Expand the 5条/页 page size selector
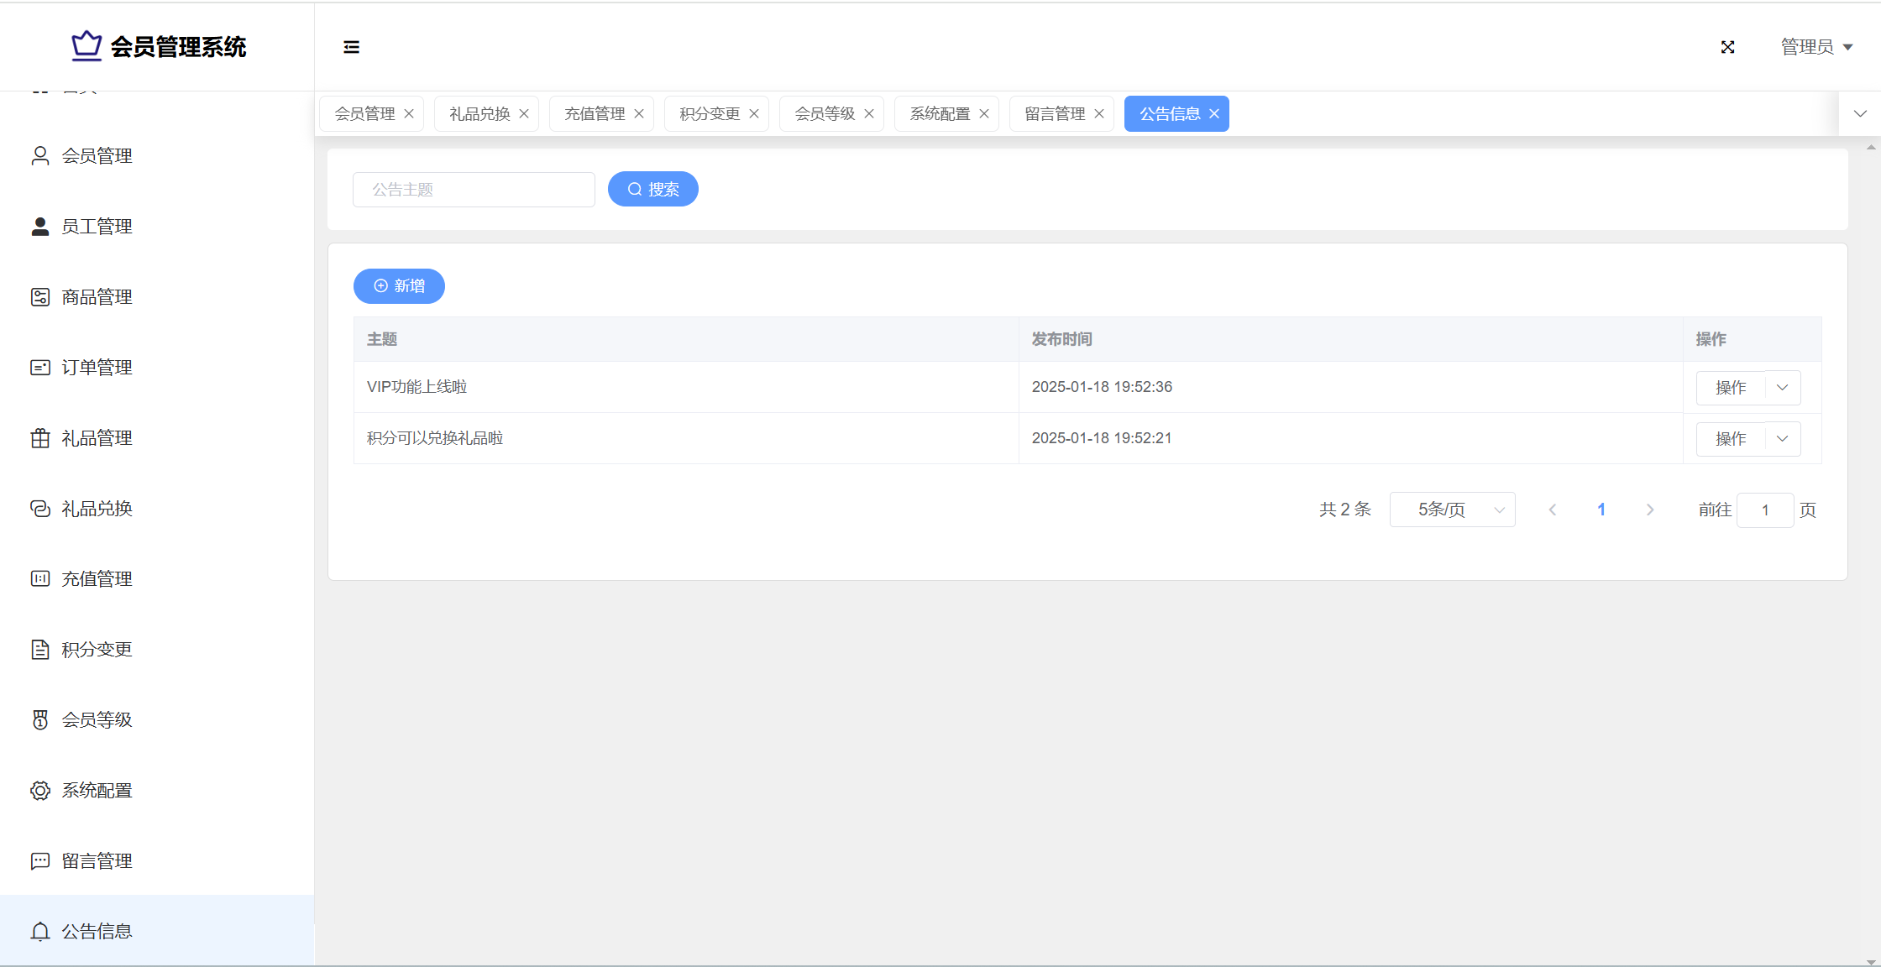Screen dimensions: 1881x967 [x=1452, y=510]
